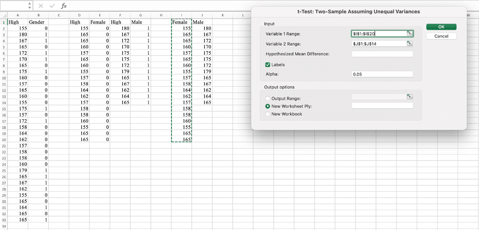Focus the Hypothesized Mean Difference field

(x=382, y=54)
